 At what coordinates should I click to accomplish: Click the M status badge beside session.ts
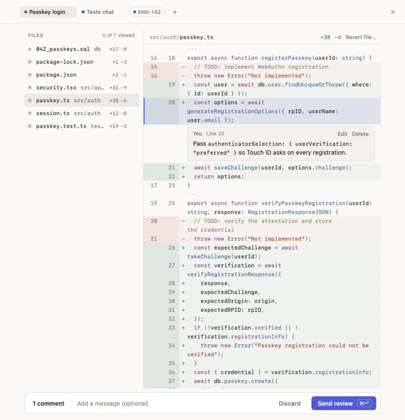click(30, 113)
